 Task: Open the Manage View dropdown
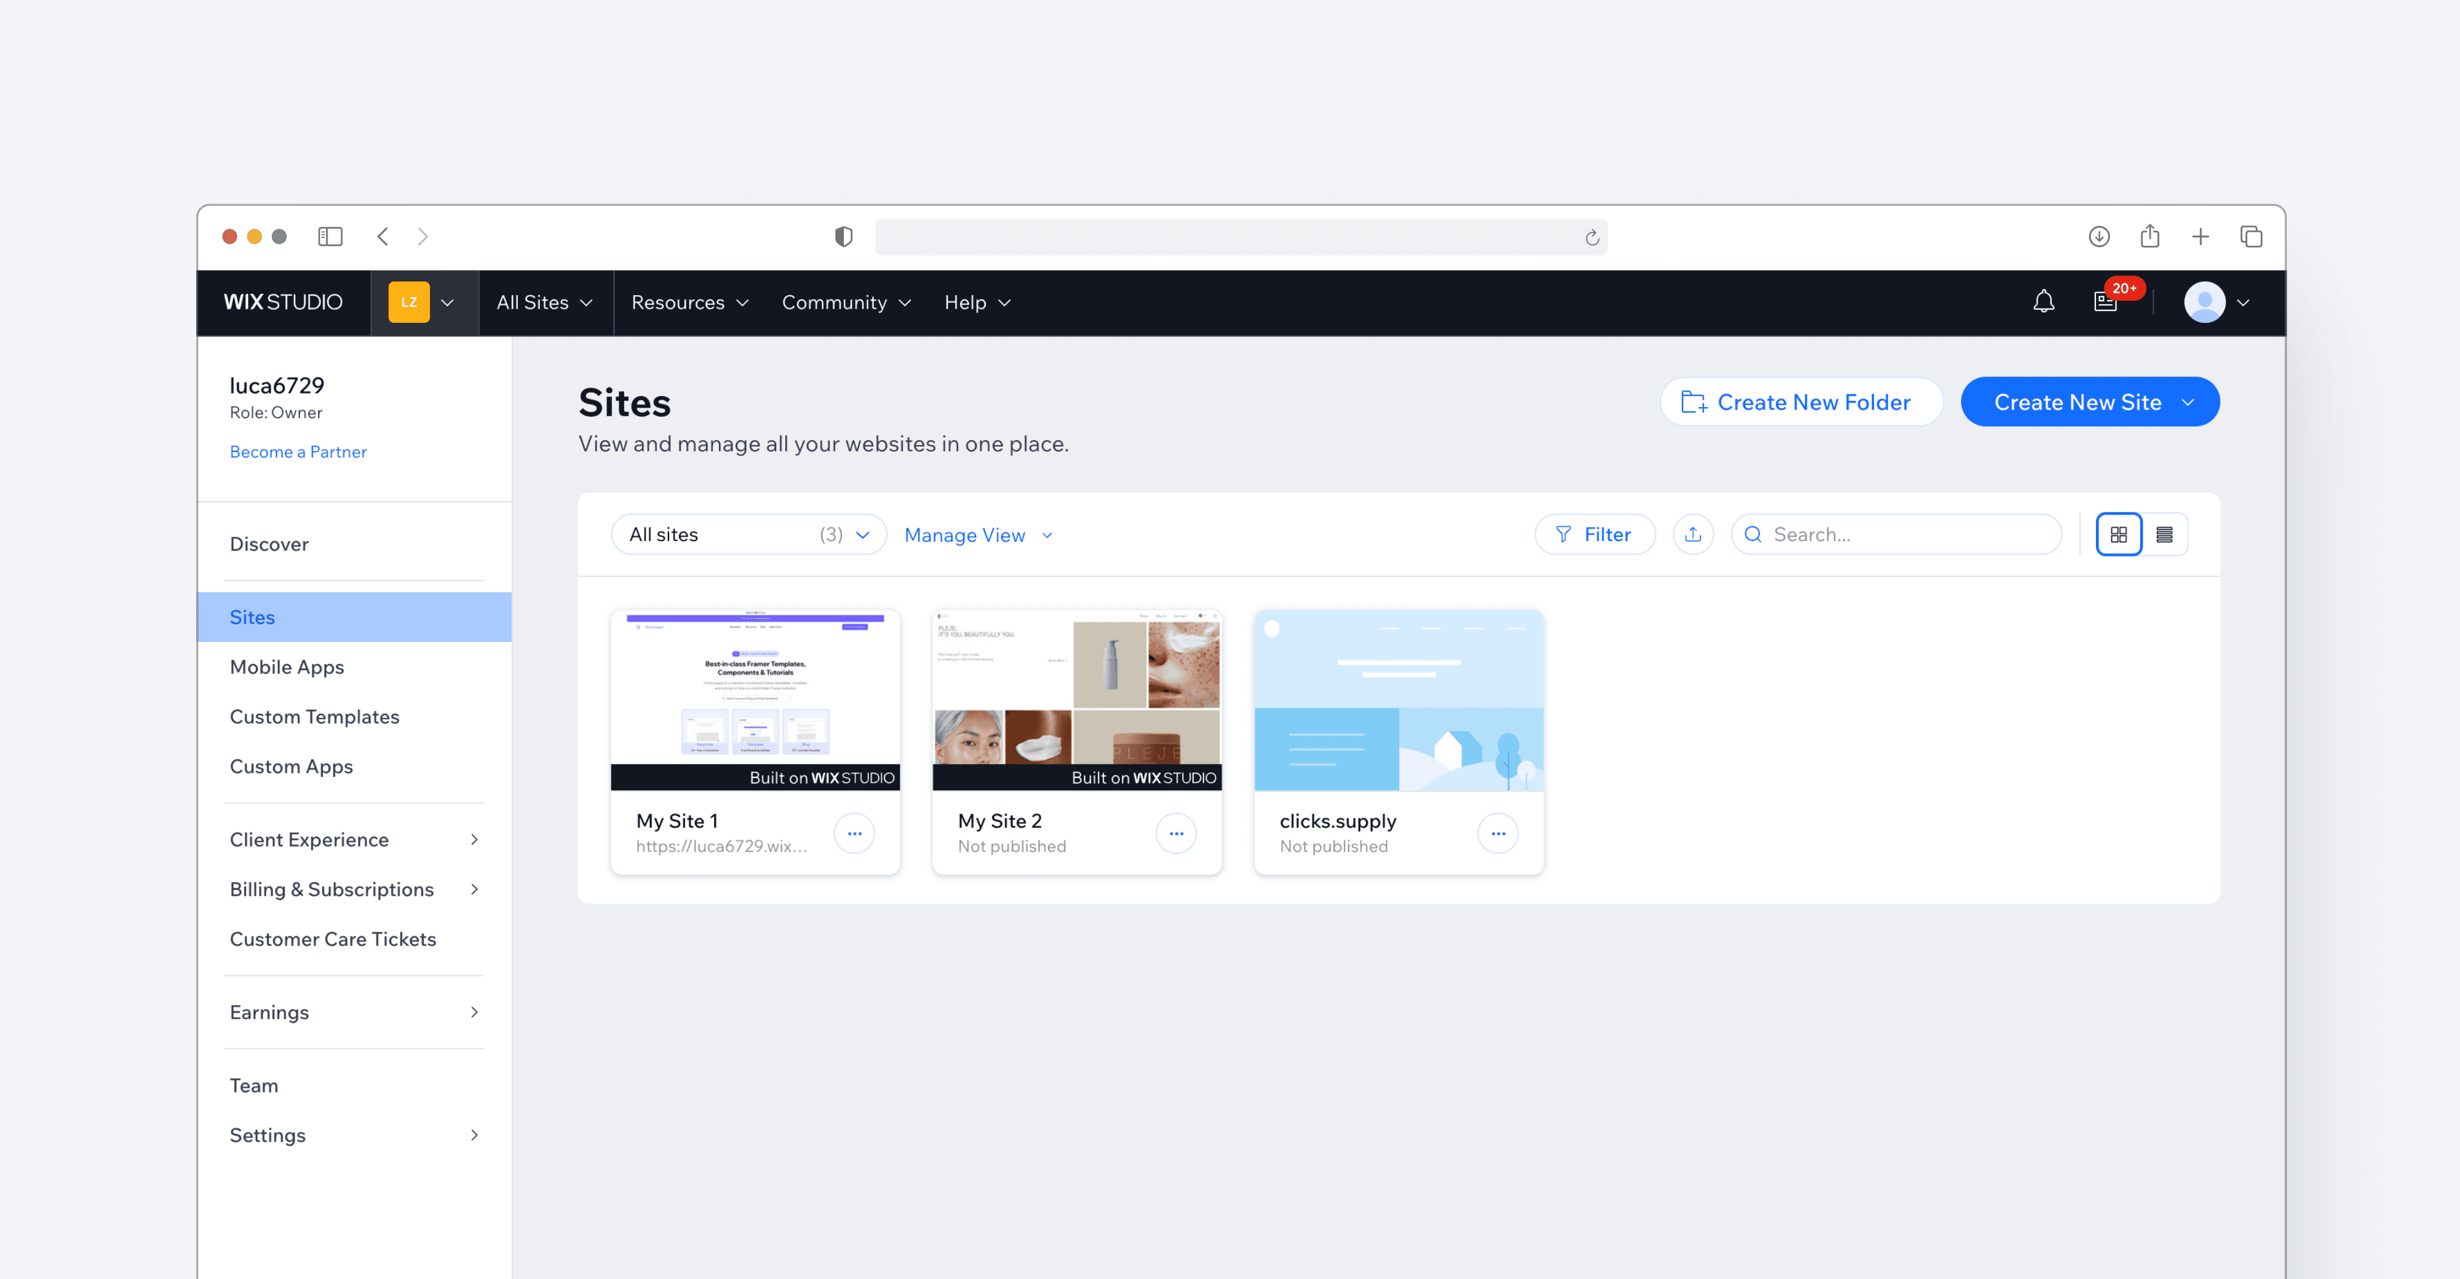(978, 534)
